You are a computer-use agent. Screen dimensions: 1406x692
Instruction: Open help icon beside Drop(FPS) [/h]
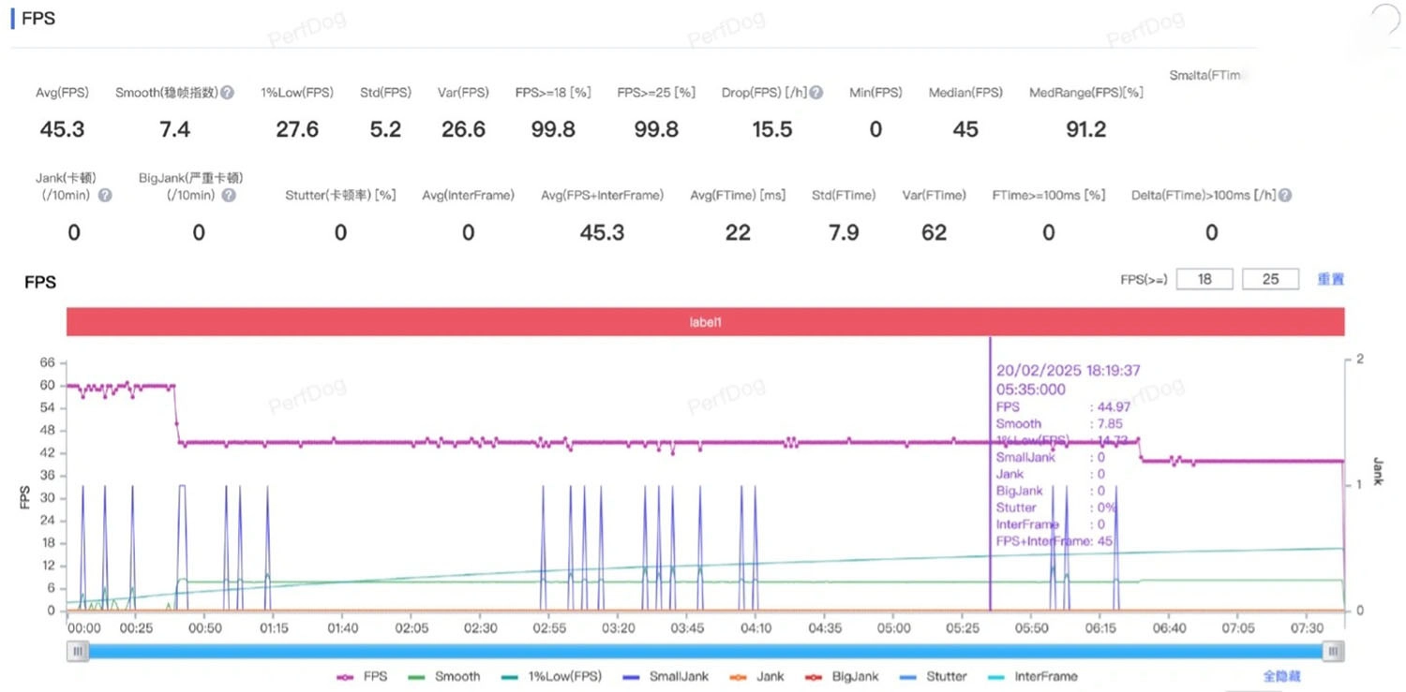click(x=816, y=93)
